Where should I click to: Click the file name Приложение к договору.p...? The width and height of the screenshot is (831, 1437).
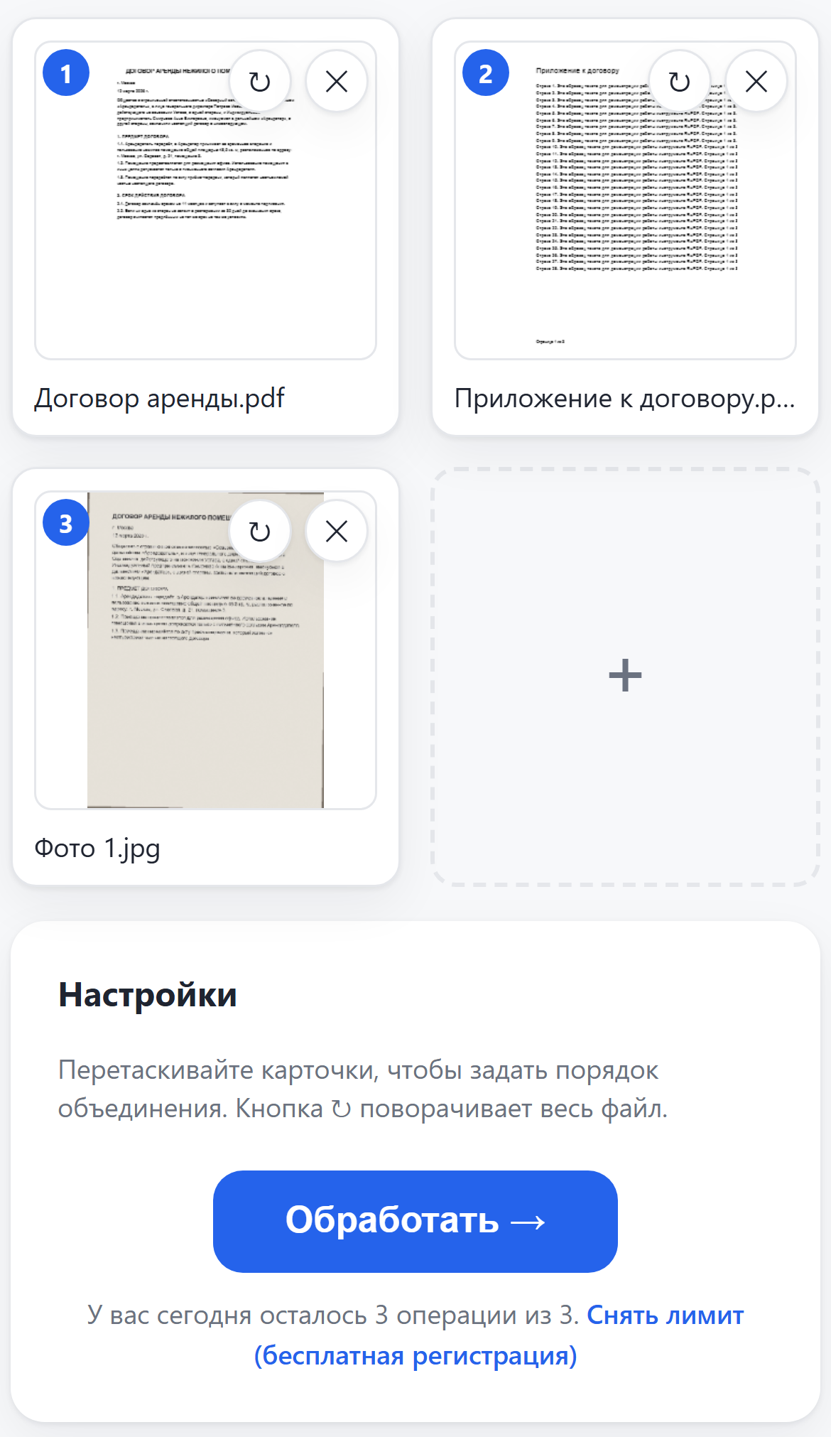click(x=625, y=399)
